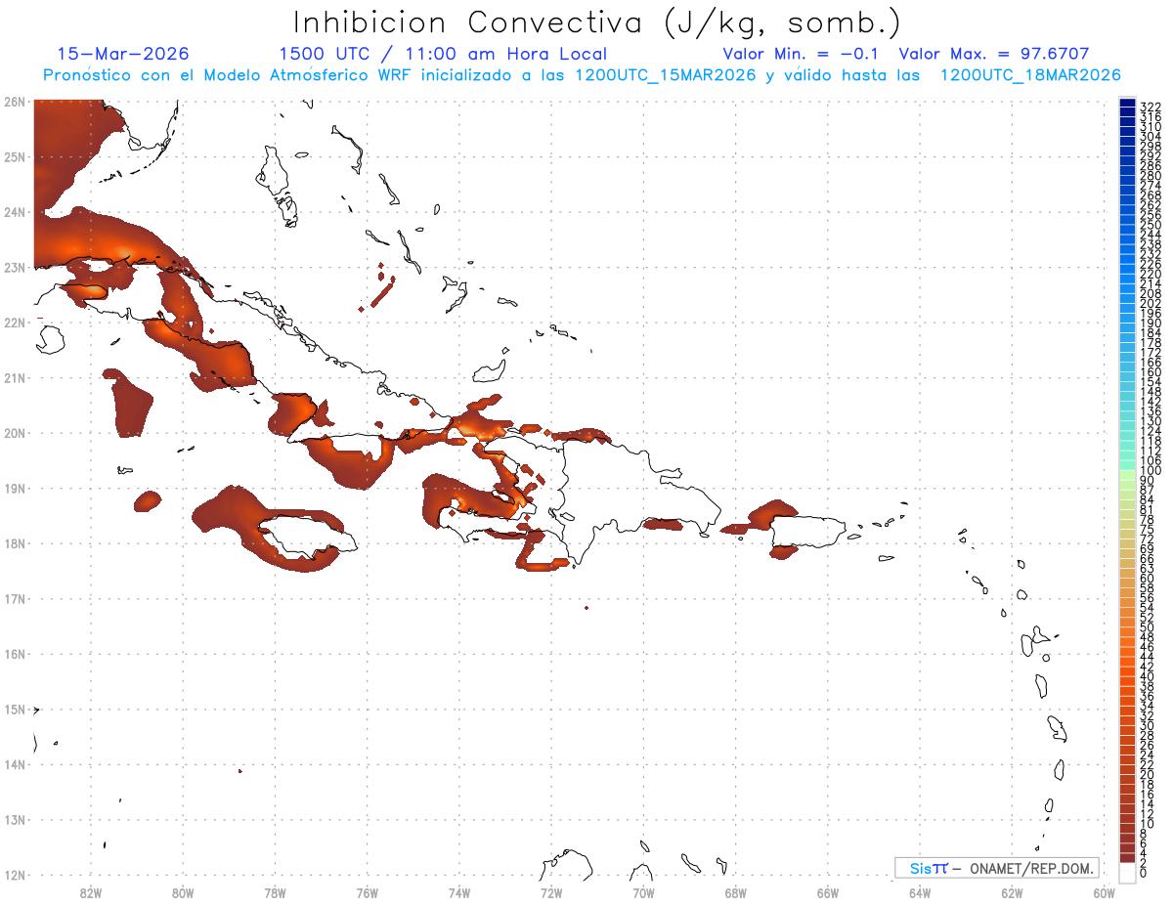Click the 18N latitude label

(15, 543)
